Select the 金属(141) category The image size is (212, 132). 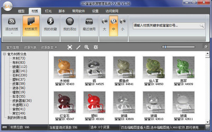(x=20, y=71)
